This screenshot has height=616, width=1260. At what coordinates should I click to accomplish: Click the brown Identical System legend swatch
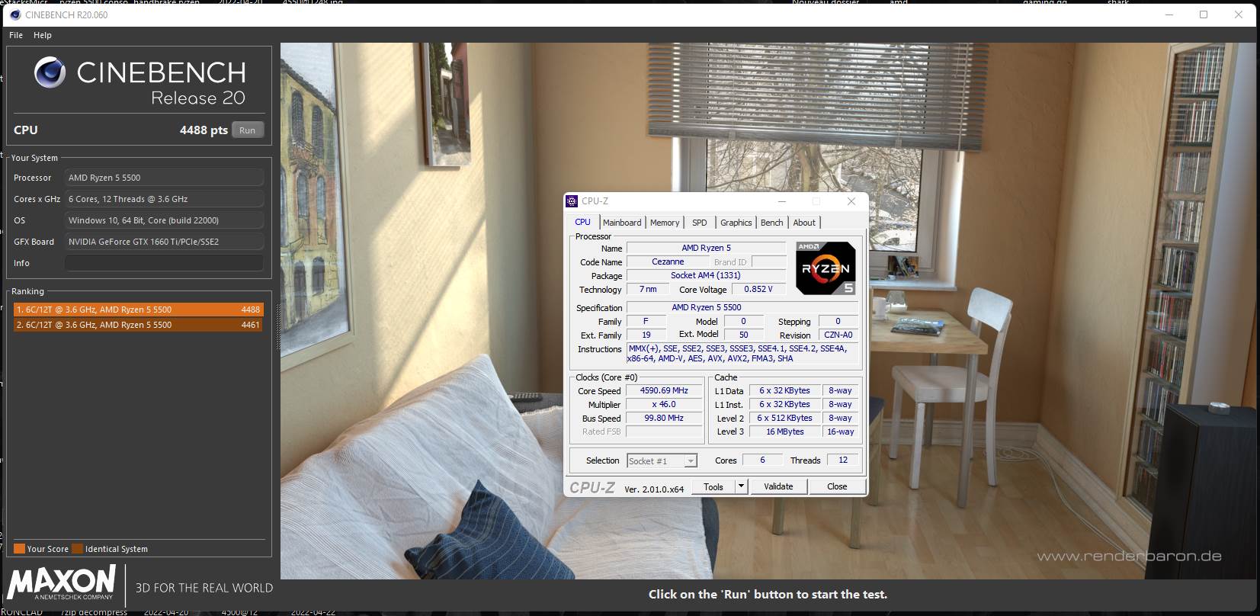77,548
